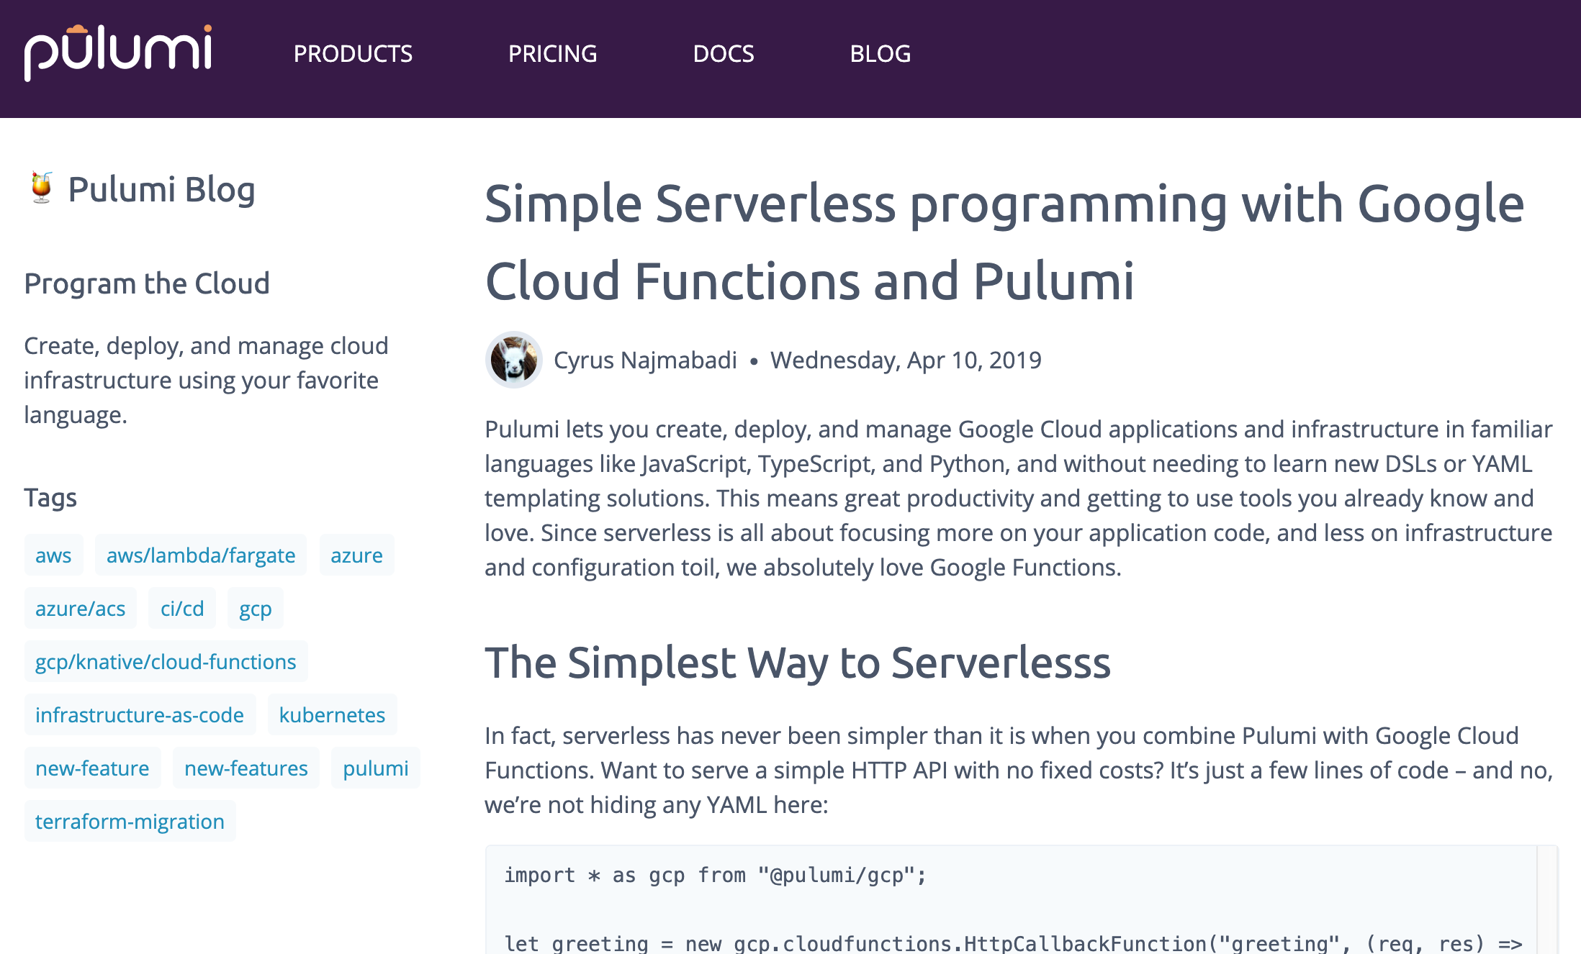Click author name Cyrus Najmabadi
This screenshot has width=1581, height=954.
pyautogui.click(x=645, y=360)
